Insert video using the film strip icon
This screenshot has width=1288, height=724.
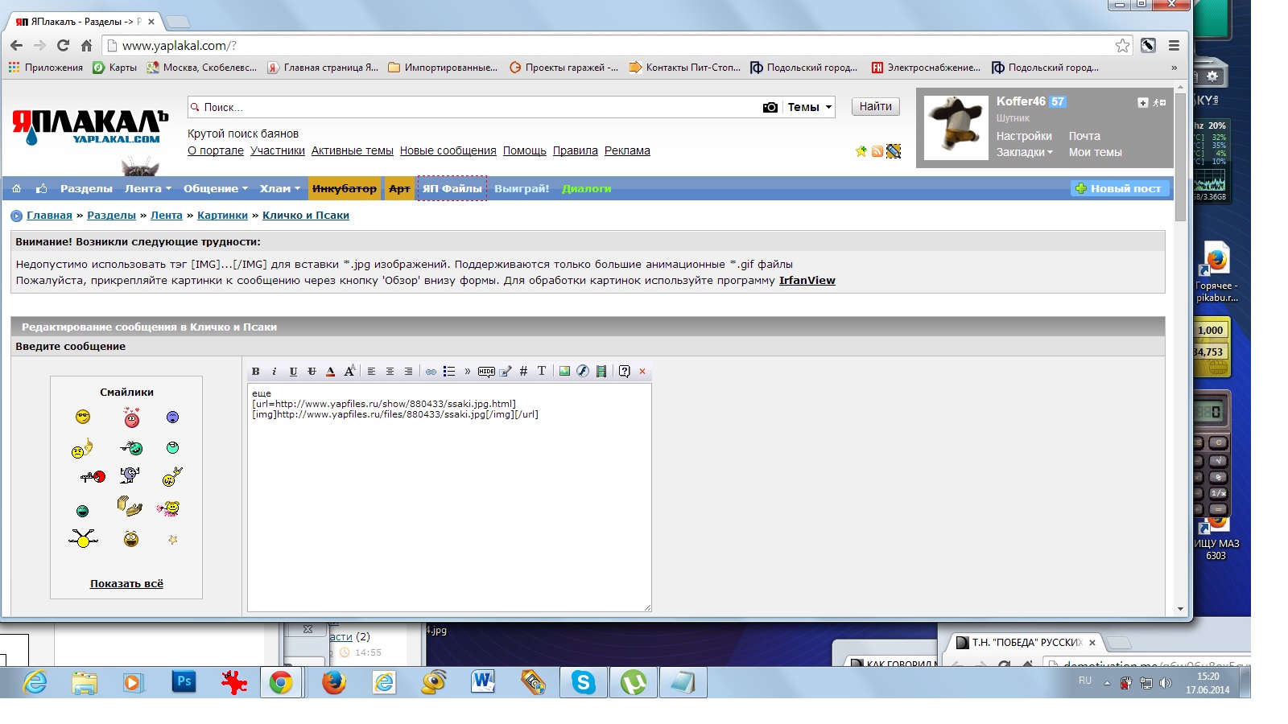coord(601,372)
